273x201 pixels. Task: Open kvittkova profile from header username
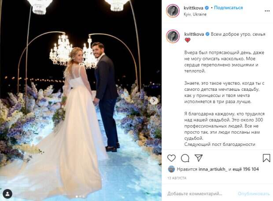194,7
